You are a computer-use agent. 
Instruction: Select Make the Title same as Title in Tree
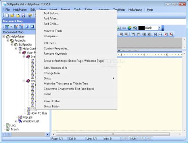pyautogui.click(x=66, y=84)
